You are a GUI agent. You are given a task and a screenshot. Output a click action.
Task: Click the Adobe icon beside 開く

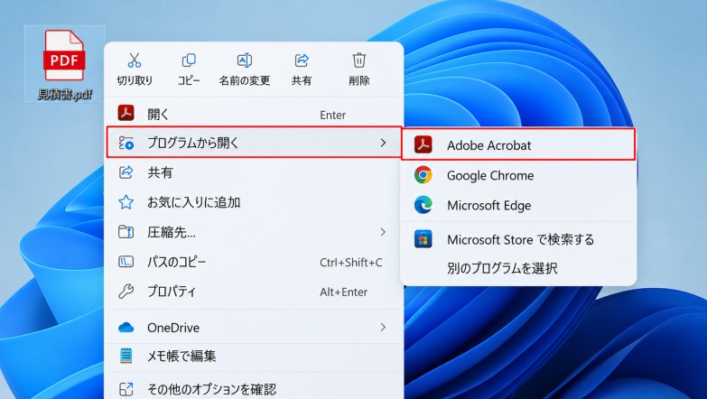pyautogui.click(x=126, y=113)
